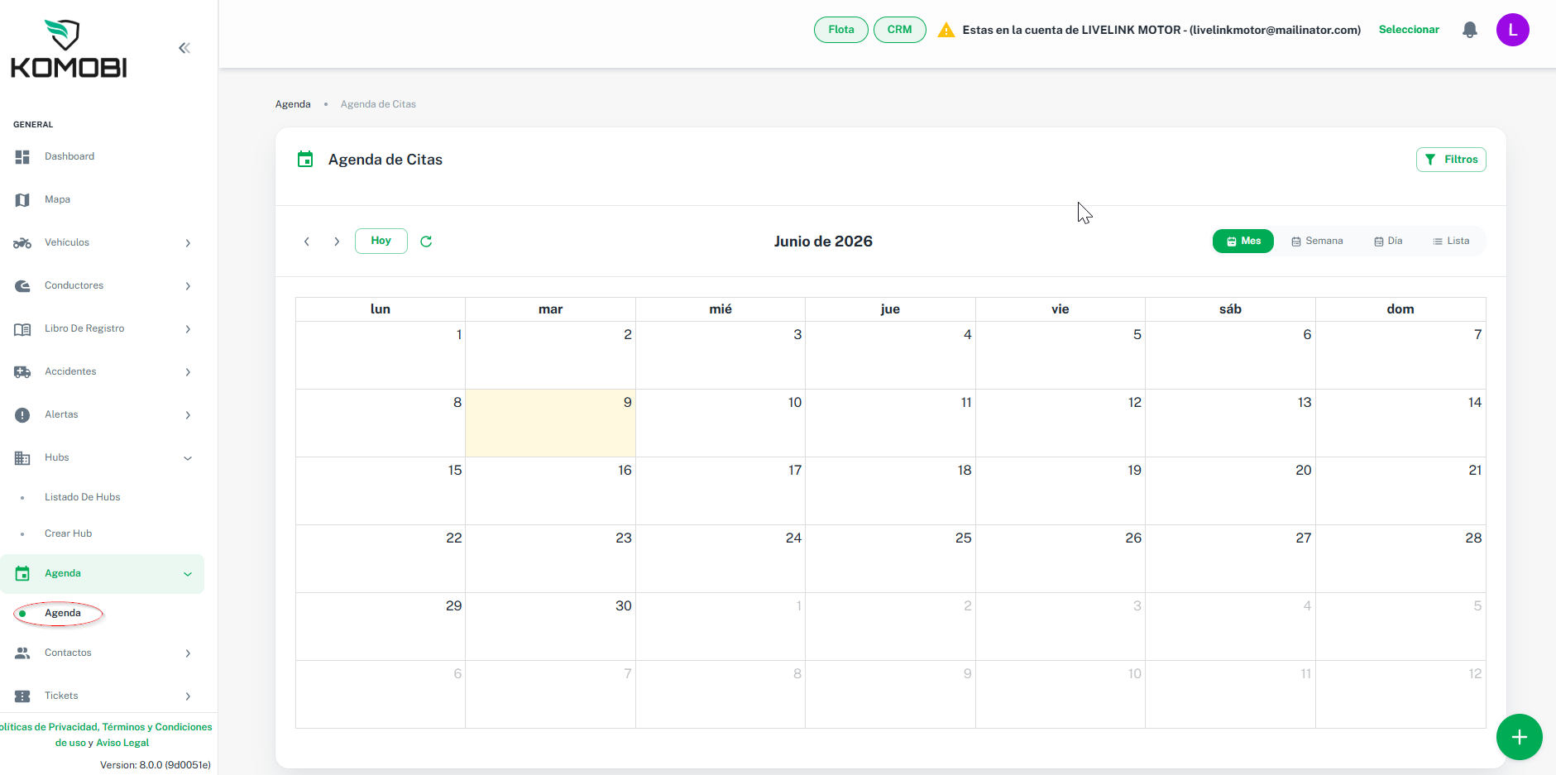Collapse the Agenda submenu chevron

(x=188, y=573)
